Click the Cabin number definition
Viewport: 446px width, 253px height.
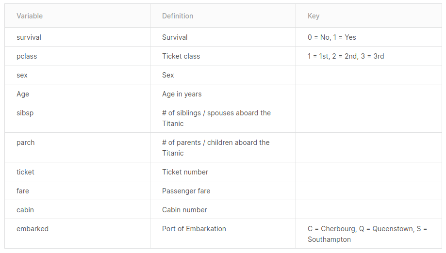pyautogui.click(x=184, y=210)
